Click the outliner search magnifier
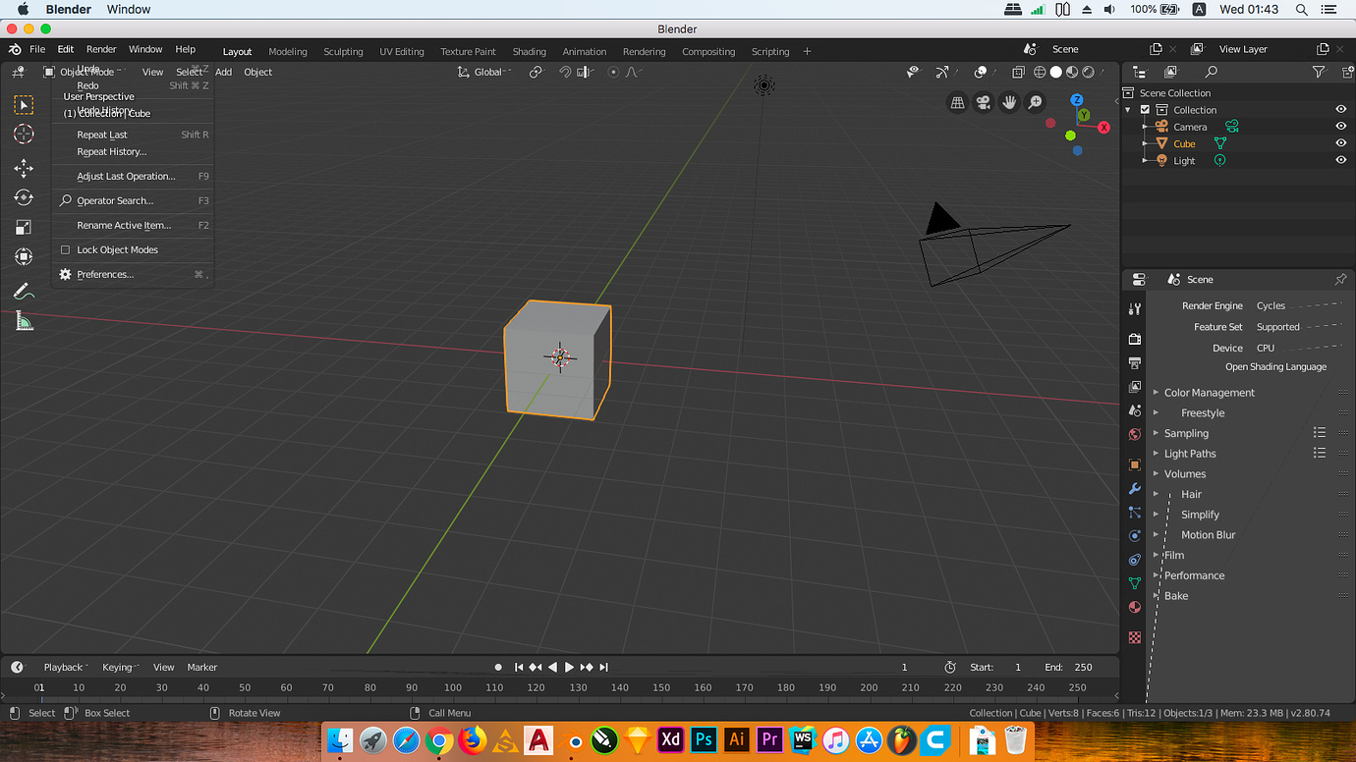1356x762 pixels. tap(1211, 72)
